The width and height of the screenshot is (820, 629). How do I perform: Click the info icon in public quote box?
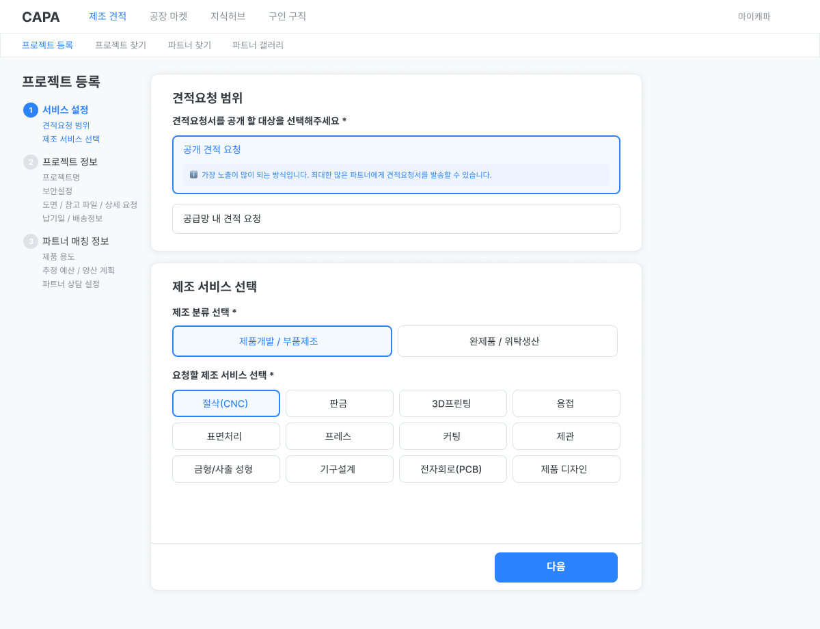click(193, 175)
